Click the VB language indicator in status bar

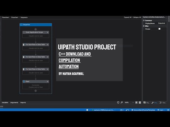tap(168, 110)
